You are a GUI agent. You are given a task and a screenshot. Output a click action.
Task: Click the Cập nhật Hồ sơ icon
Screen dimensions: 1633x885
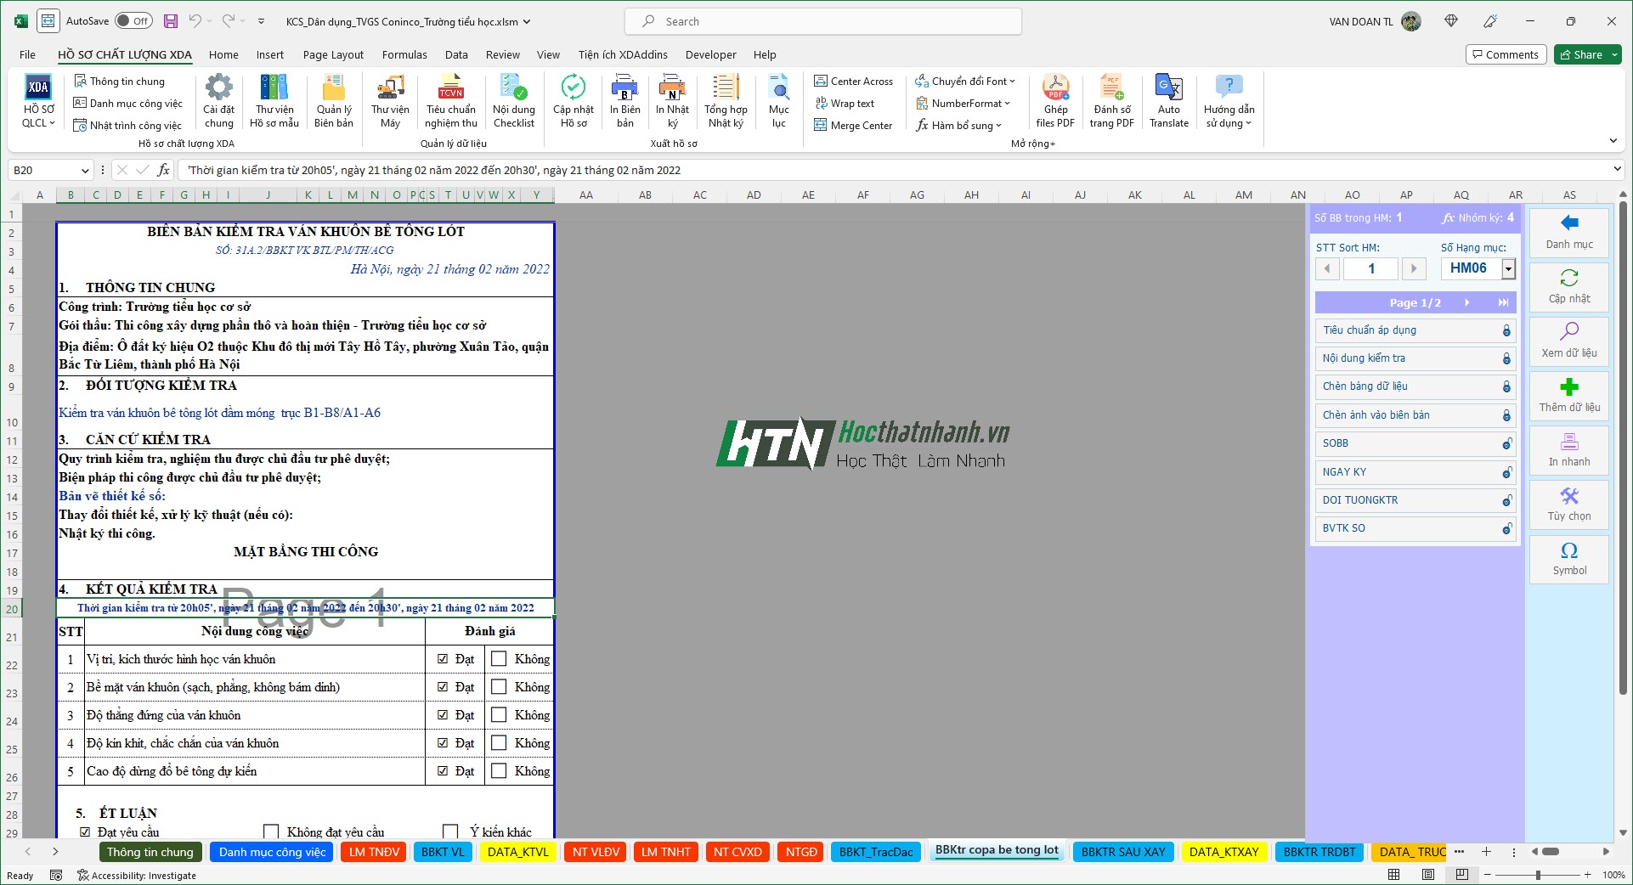[x=574, y=99]
